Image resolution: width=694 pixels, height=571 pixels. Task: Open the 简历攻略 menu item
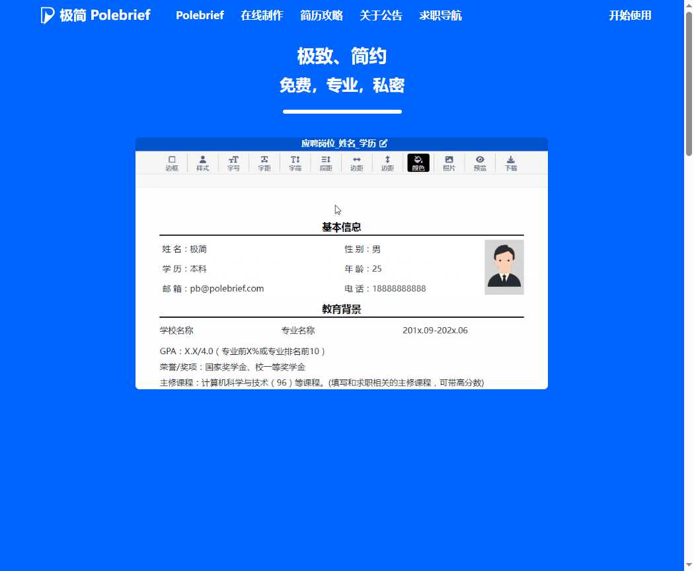pos(321,15)
